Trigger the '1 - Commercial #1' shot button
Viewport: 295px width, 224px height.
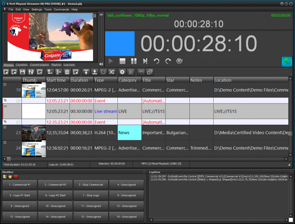coord(20,185)
